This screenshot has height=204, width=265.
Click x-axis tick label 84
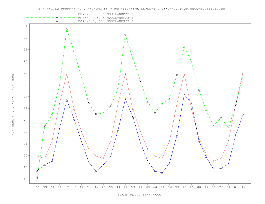(x=243, y=187)
